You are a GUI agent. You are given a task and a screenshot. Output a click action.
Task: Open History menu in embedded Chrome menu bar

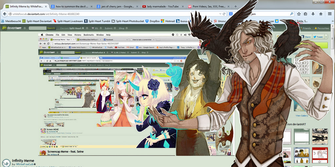[78, 35]
